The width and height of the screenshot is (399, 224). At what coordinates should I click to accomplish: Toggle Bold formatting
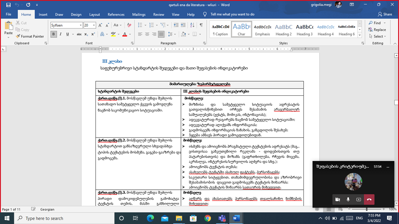pos(53,34)
